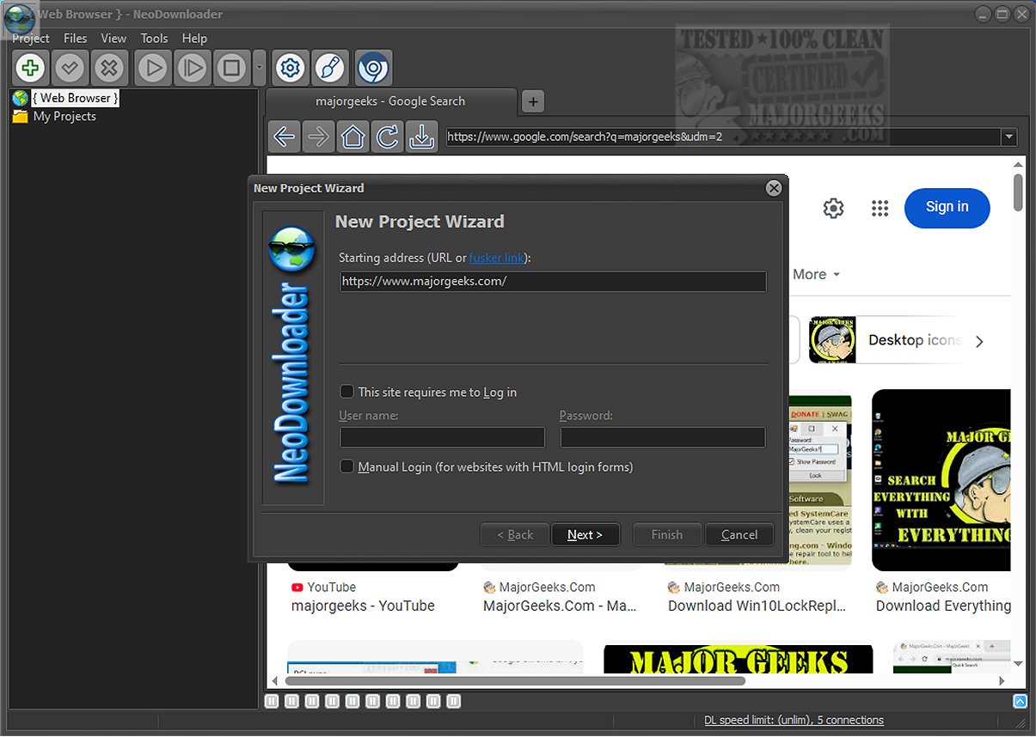
Task: Click the first connection pause icon
Action: 273,701
